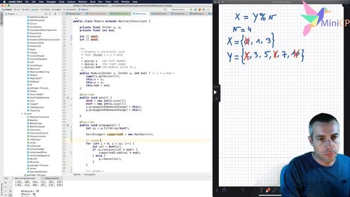The height and width of the screenshot is (197, 350).
Task: Open Maximum class in project tree
Action: 34,68
